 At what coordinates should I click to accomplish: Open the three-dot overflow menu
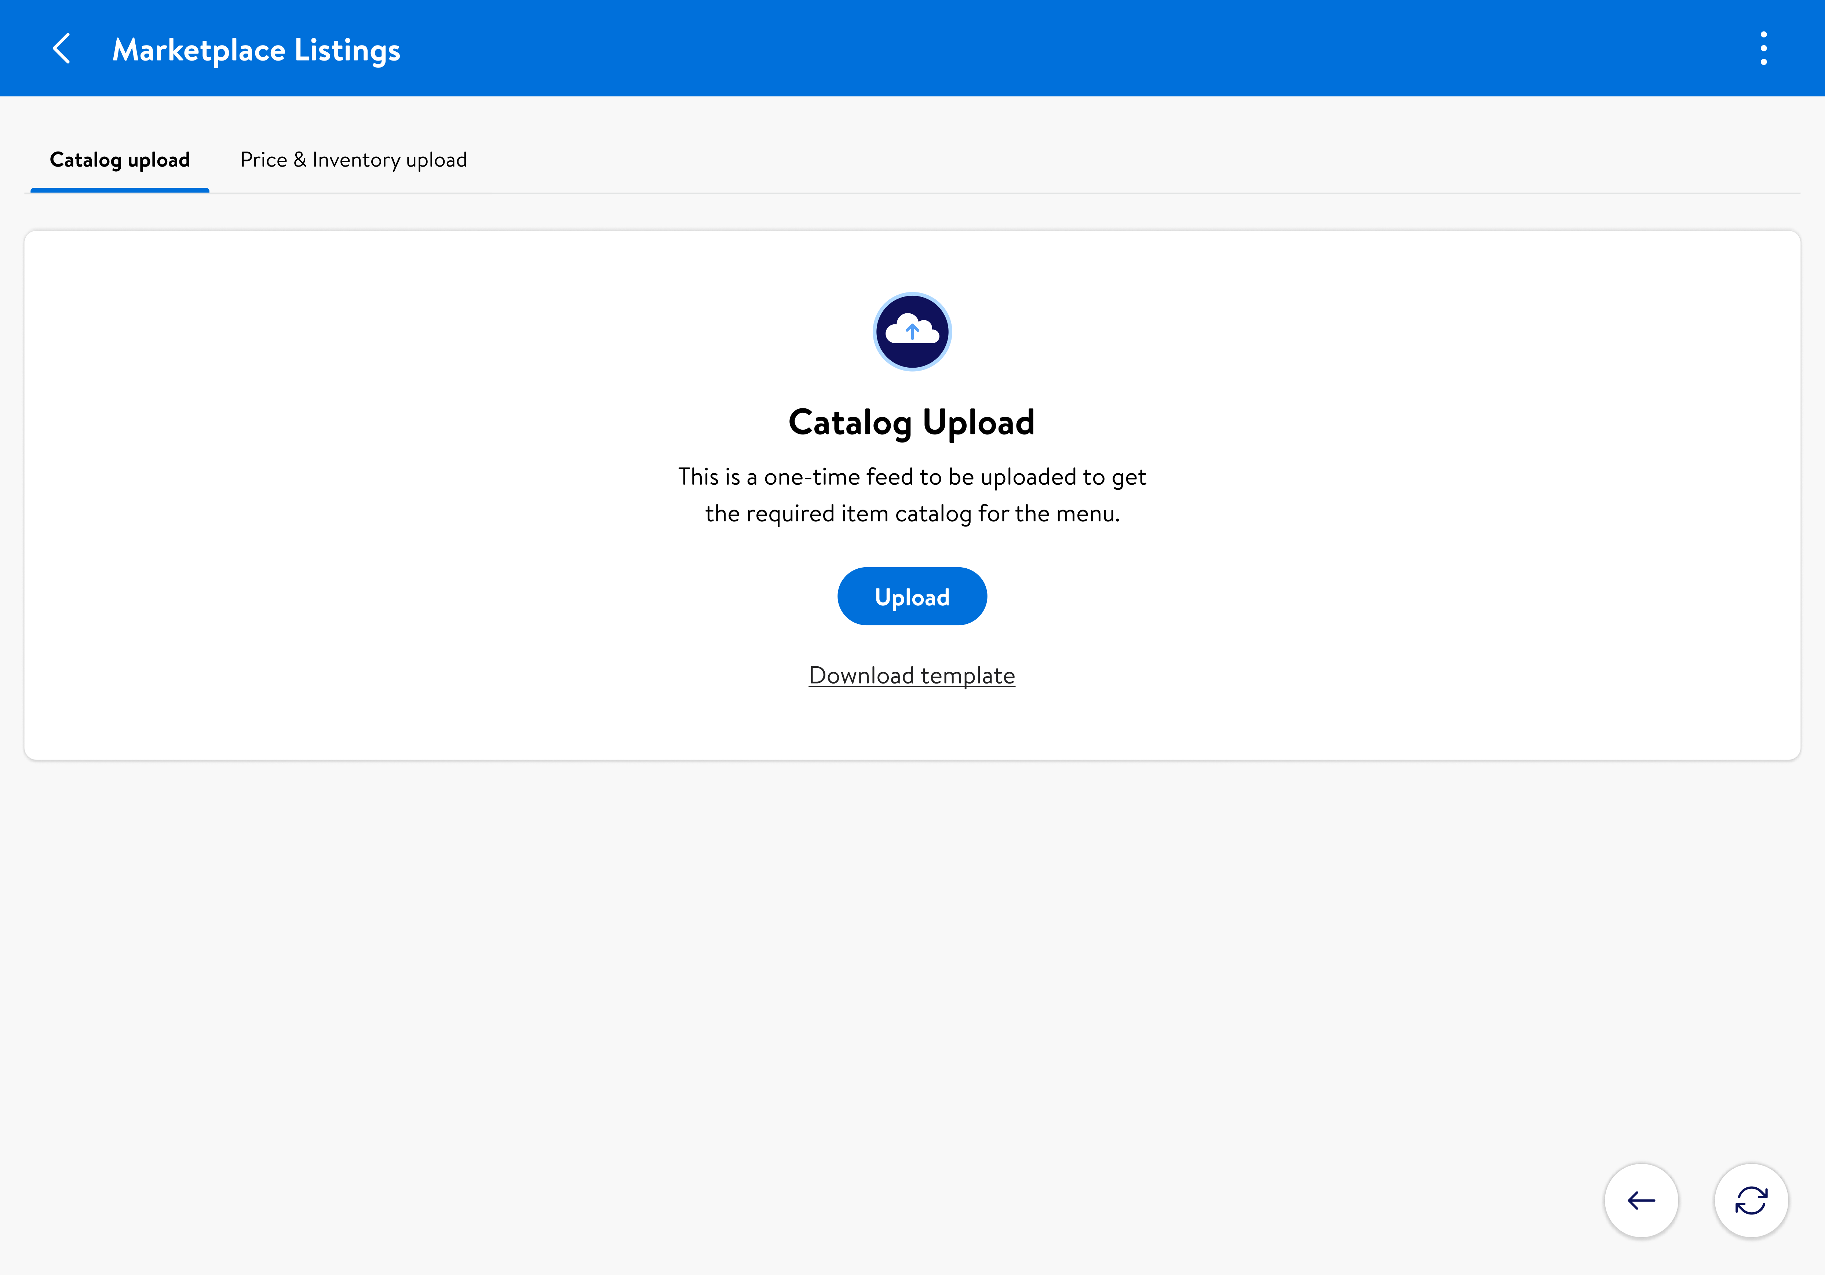1763,48
